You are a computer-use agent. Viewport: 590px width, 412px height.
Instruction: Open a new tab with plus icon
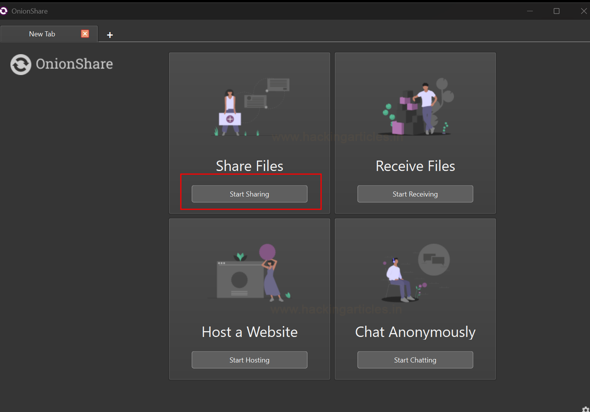point(110,35)
